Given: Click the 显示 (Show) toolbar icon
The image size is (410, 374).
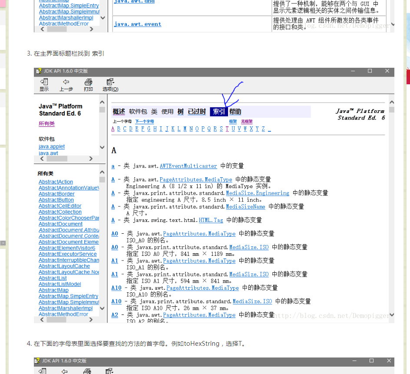Looking at the screenshot, I should [x=44, y=85].
